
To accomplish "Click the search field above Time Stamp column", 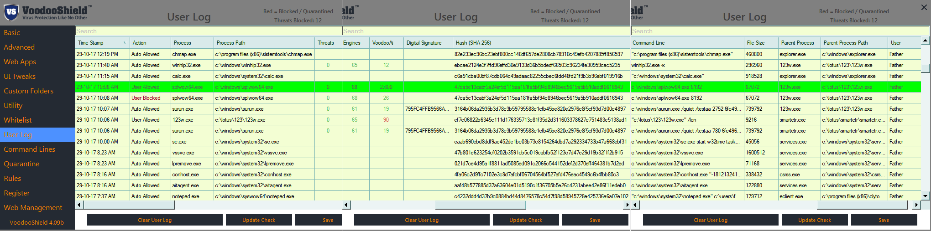I will click(x=209, y=31).
